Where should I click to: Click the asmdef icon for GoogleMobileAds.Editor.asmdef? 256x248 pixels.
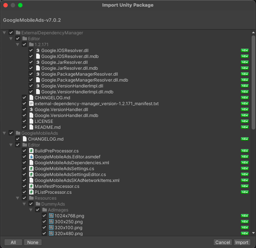[x=31, y=157]
